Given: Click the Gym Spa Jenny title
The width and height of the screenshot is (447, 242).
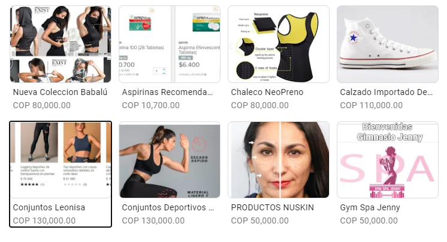Looking at the screenshot, I should [x=370, y=207].
